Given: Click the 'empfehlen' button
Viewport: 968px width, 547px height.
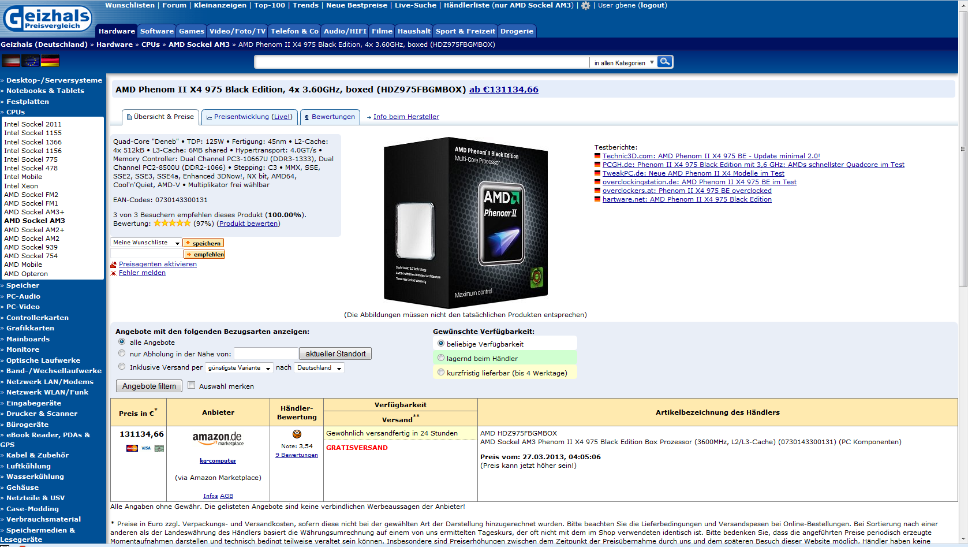Looking at the screenshot, I should [204, 254].
